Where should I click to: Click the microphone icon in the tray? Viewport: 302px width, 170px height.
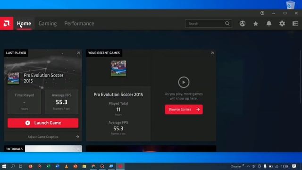265,166
